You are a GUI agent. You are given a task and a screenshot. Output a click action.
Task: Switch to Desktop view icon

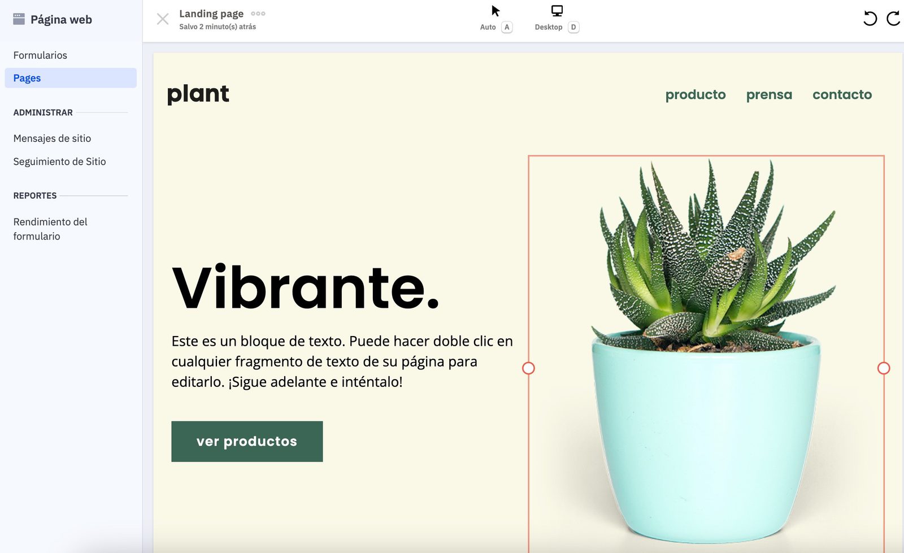coord(557,11)
